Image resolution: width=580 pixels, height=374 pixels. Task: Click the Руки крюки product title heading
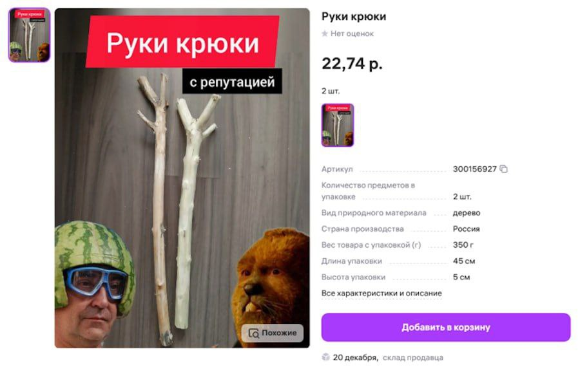[x=354, y=16]
